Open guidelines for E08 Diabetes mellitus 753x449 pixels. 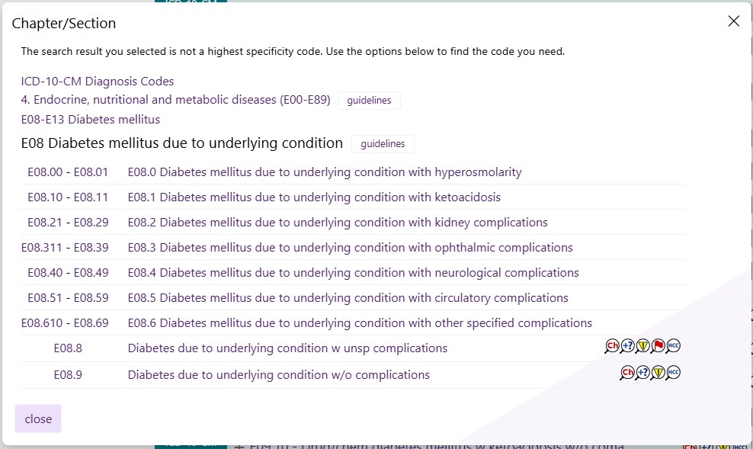383,144
